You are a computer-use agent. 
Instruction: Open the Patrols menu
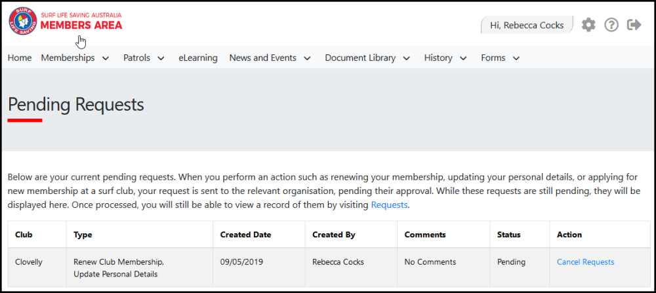(137, 58)
